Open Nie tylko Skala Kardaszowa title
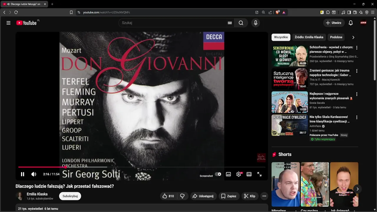This screenshot has height=212, width=377. (x=330, y=119)
